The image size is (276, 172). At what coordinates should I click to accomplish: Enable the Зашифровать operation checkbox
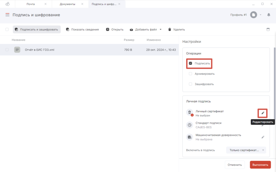191,84
